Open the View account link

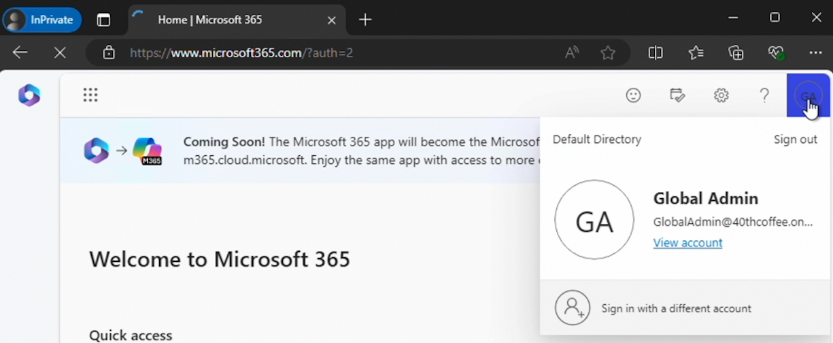[x=687, y=243]
